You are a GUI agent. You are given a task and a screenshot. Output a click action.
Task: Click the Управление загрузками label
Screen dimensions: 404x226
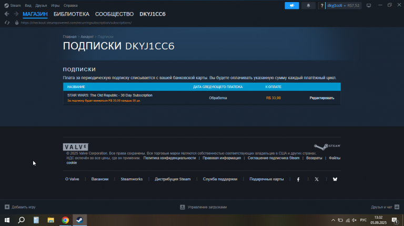207,207
